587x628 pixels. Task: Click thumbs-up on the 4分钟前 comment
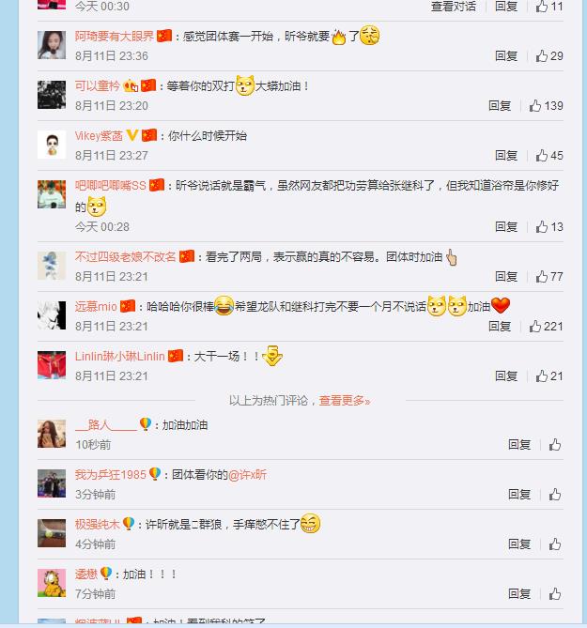(555, 544)
